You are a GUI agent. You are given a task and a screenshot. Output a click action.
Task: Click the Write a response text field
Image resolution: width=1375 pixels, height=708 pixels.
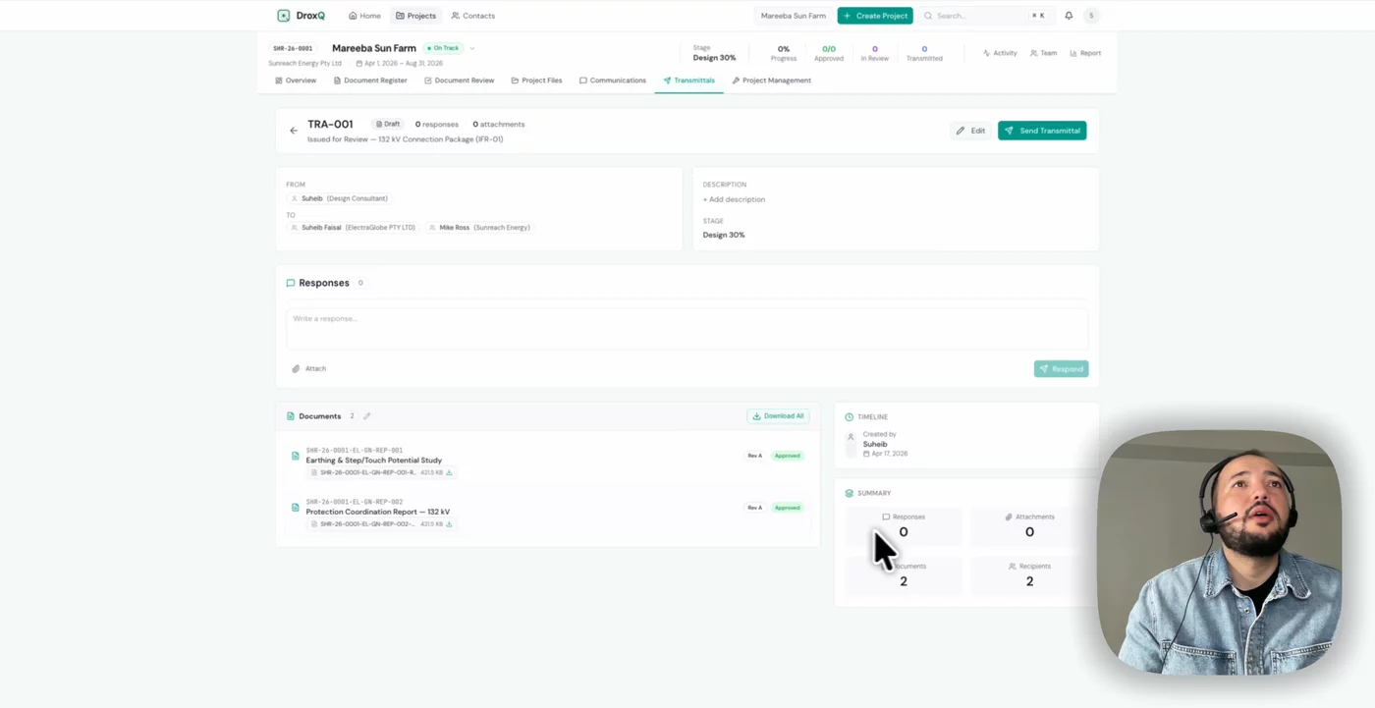(687, 329)
